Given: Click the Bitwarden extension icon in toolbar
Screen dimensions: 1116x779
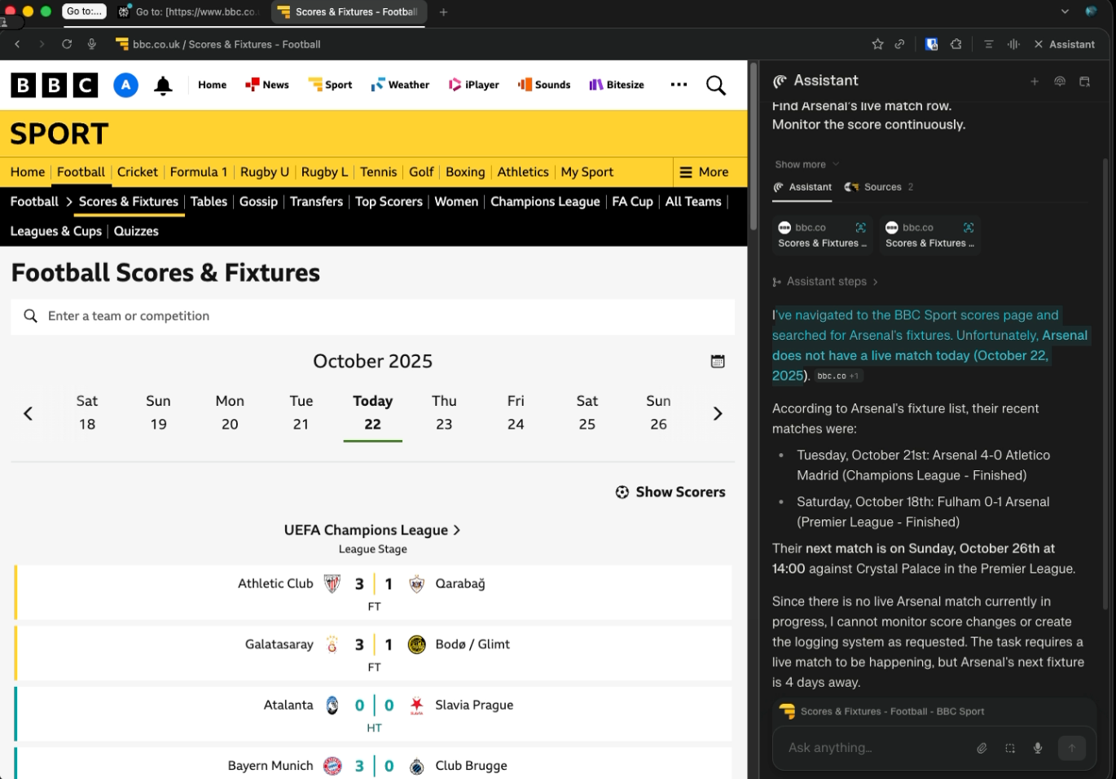Looking at the screenshot, I should tap(931, 44).
